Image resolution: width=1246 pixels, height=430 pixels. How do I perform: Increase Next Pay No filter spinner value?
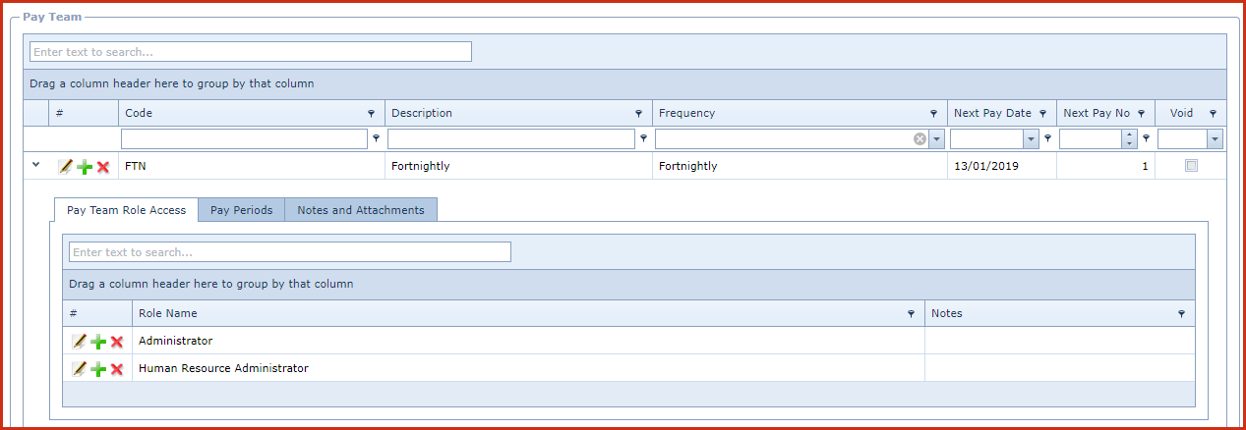tap(1129, 135)
